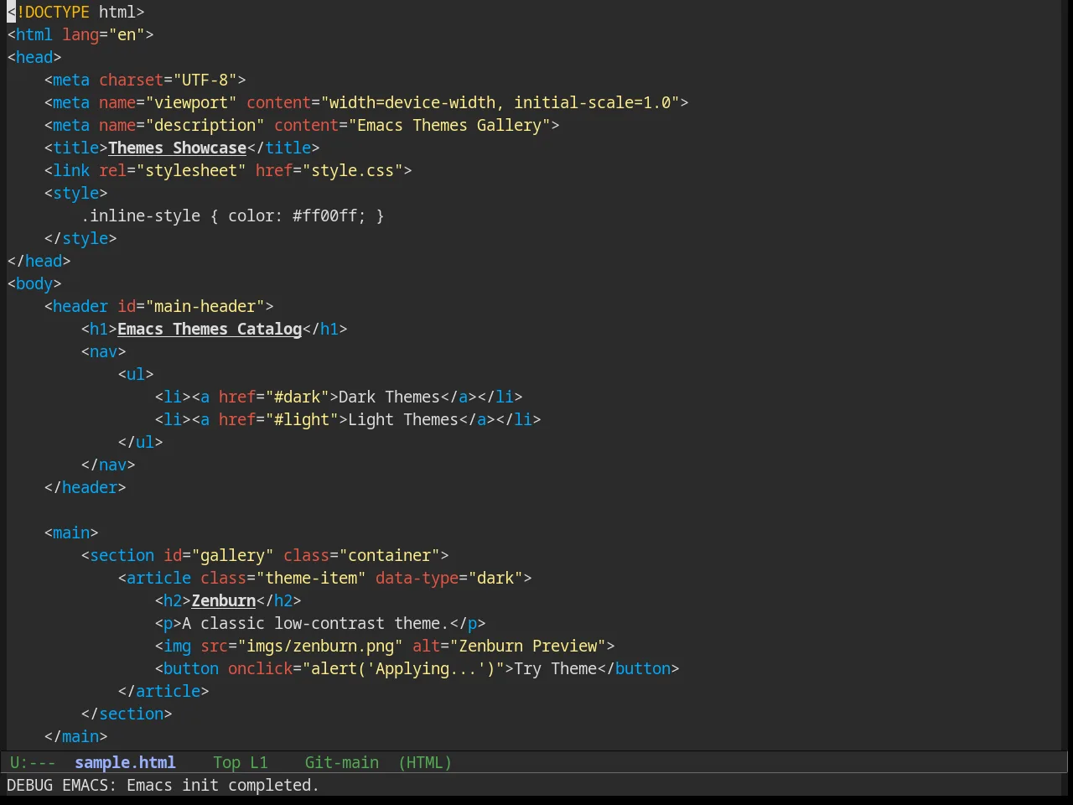Viewport: 1073px width, 805px height.
Task: Click the data-type attribute name
Action: 417,578
